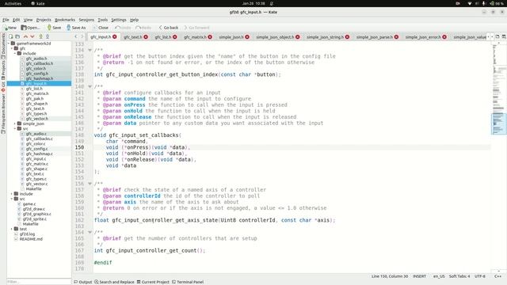This screenshot has width=507, height=285.
Task: Fold the comment block at line 156
Action: 90,184
